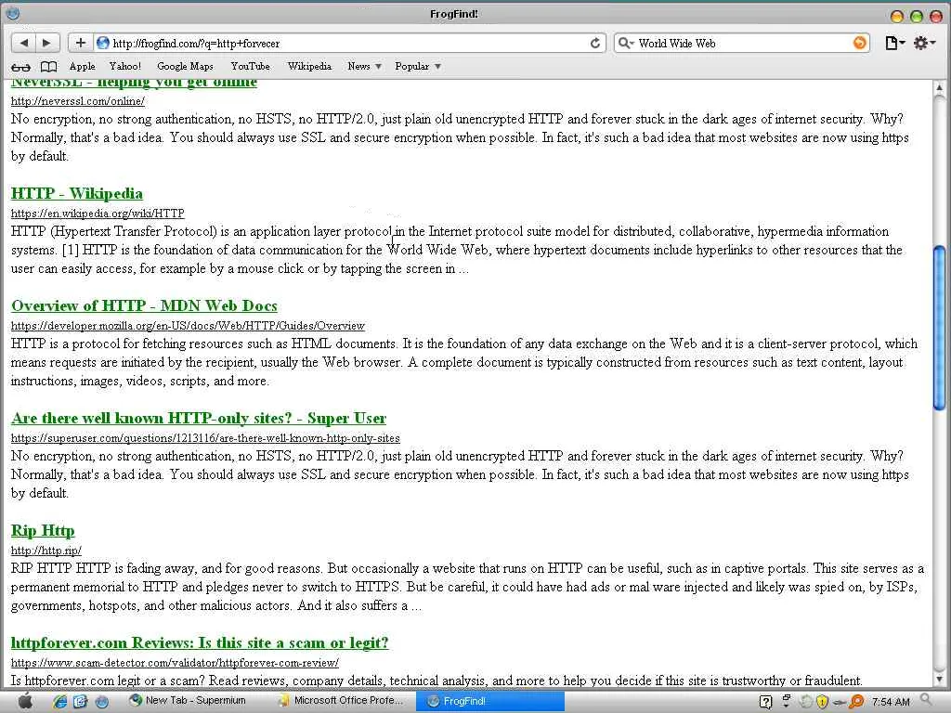Open the Rip Http result title
The width and height of the screenshot is (951, 713).
pyautogui.click(x=43, y=530)
